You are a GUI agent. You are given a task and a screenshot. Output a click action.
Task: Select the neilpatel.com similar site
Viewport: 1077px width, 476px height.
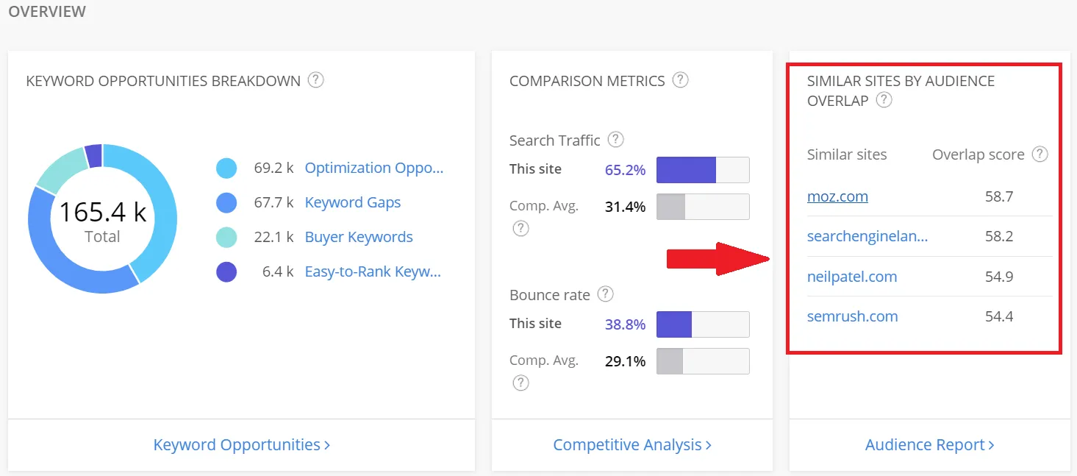(x=851, y=277)
